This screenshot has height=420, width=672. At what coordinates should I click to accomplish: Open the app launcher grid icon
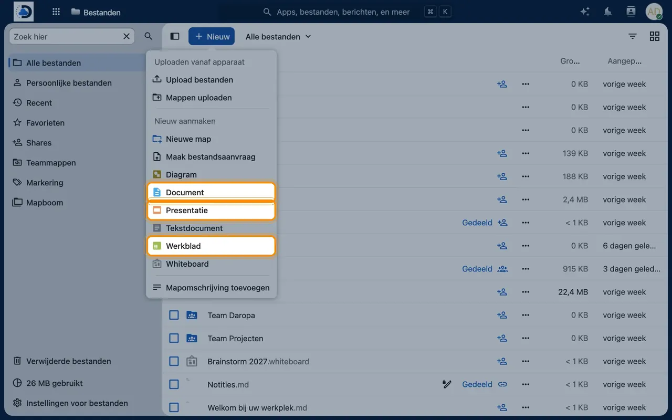[x=56, y=12]
